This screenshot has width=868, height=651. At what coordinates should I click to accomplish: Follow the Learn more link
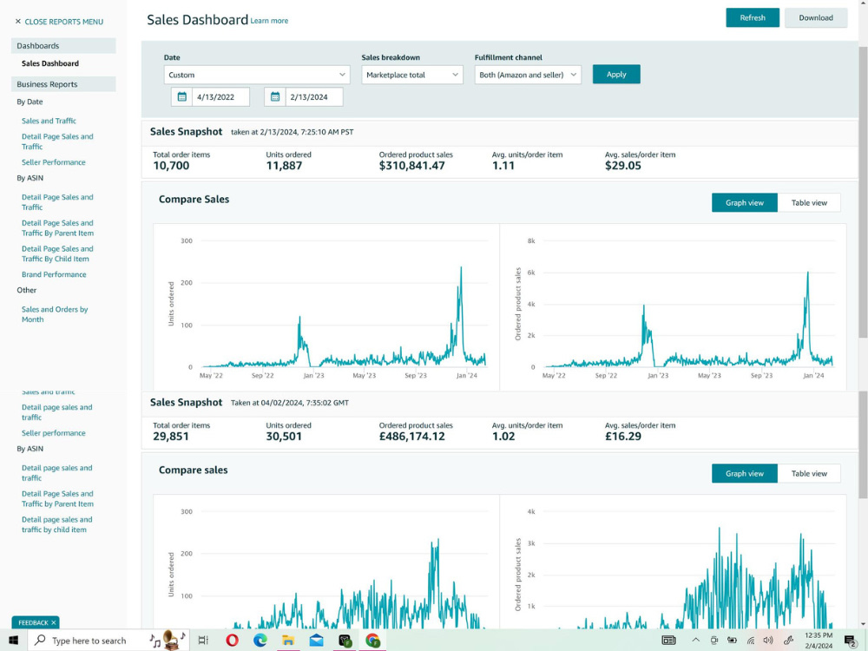pos(269,21)
